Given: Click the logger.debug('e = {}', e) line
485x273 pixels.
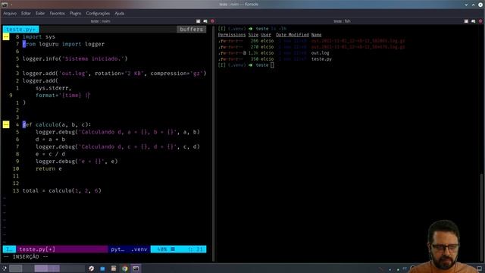Looking at the screenshot, I should pos(77,162).
